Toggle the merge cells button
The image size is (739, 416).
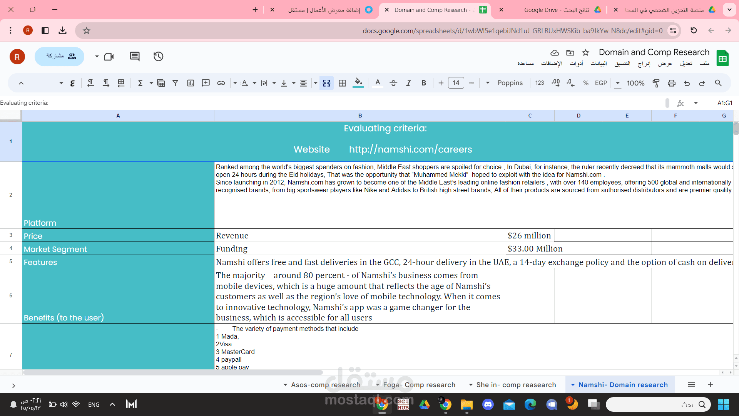(x=327, y=83)
